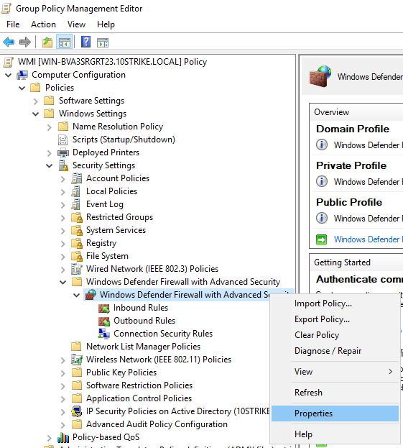The image size is (403, 448).
Task: Click the green arrow icon in Overview
Action: (321, 239)
